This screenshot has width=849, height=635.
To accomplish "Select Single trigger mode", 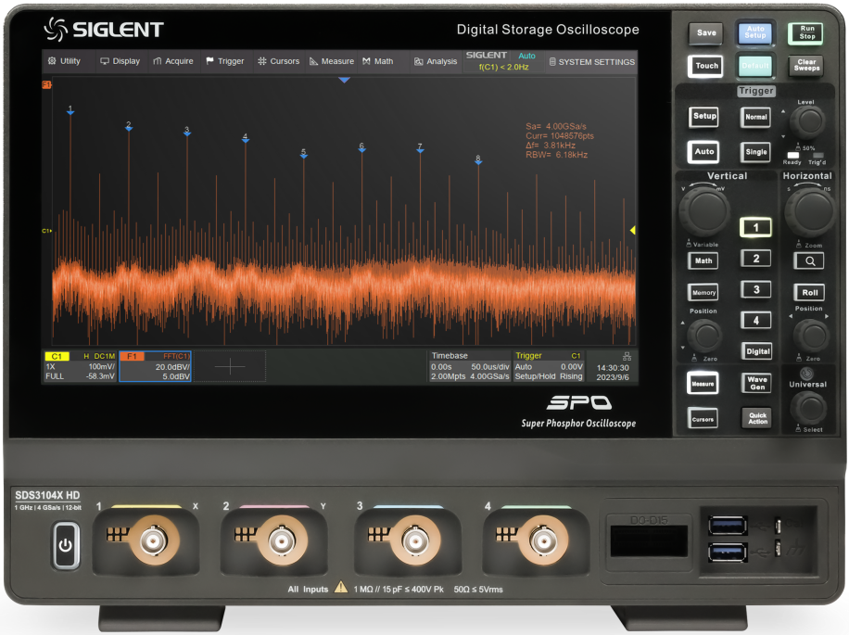I will [756, 152].
